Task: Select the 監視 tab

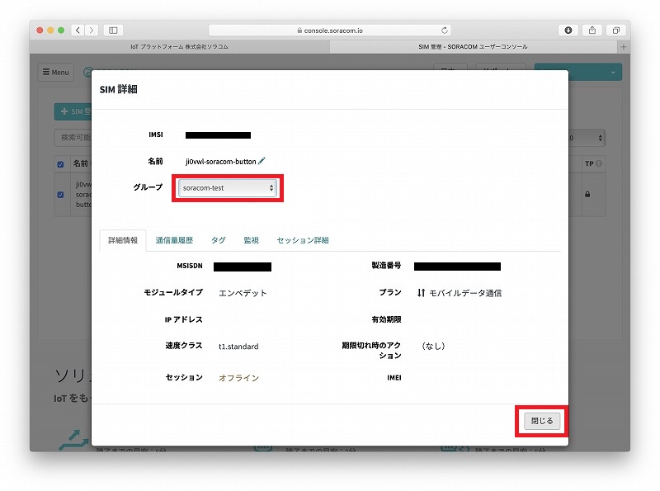Action: click(x=251, y=240)
